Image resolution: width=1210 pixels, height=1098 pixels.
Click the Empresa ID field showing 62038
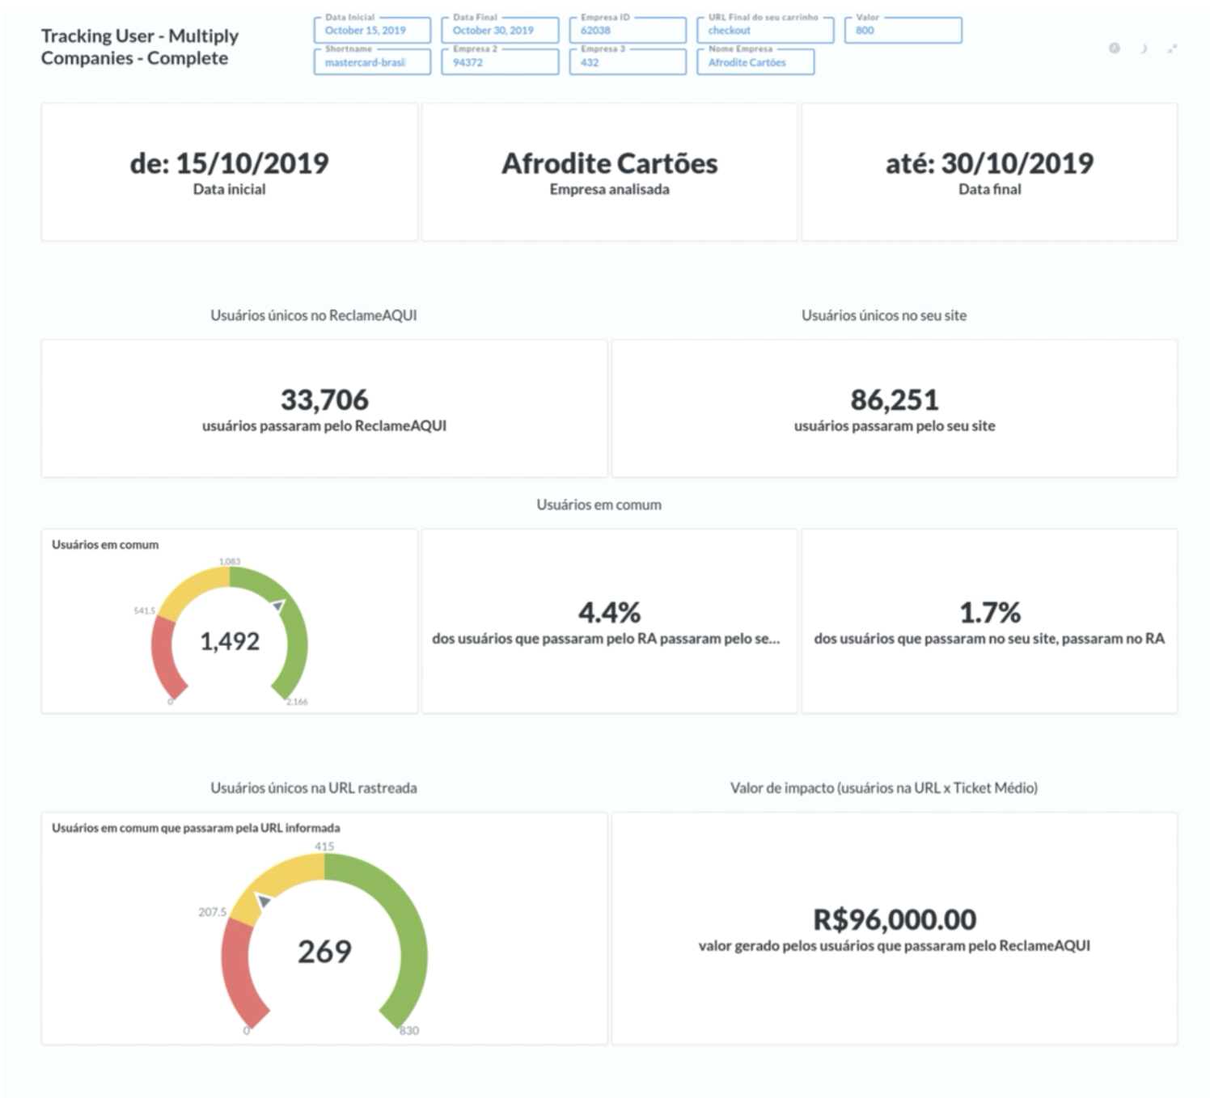pos(628,30)
